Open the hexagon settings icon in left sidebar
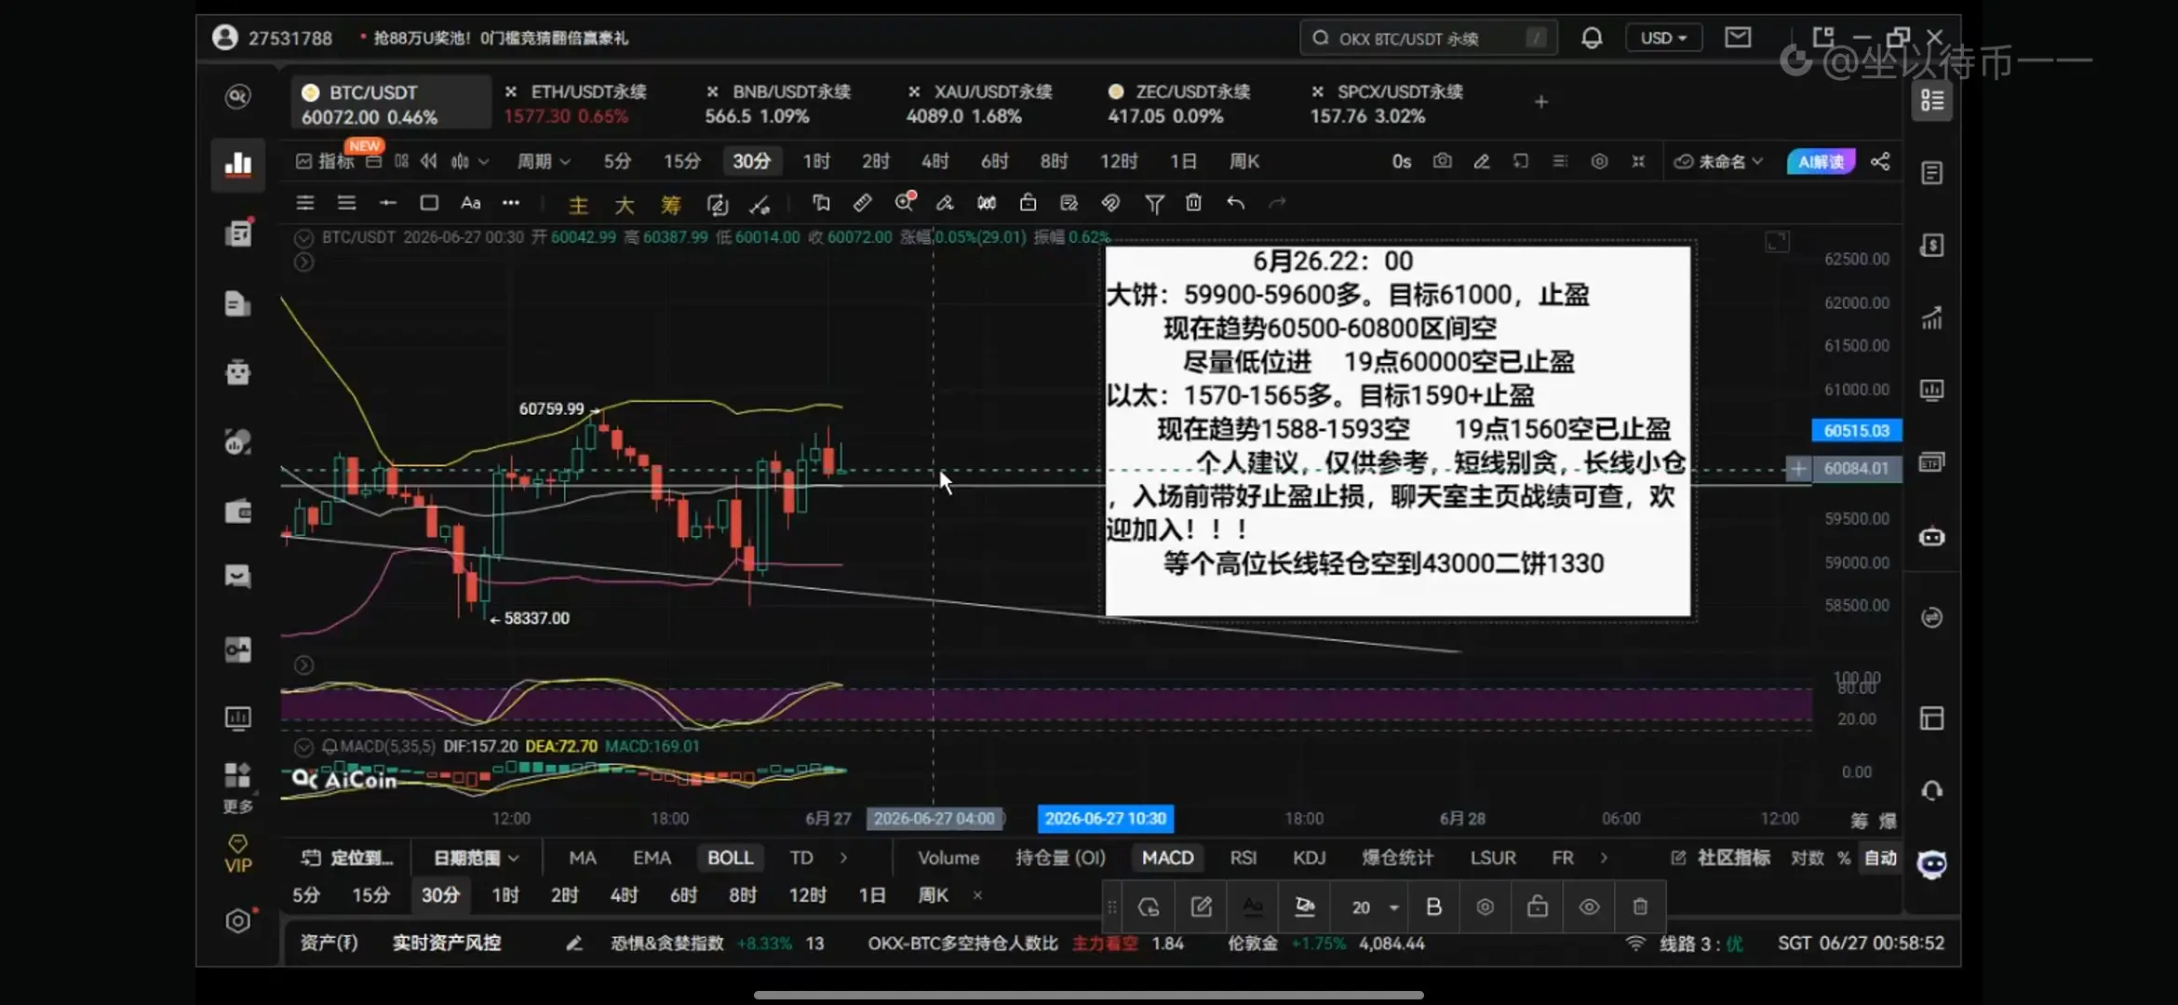2178x1005 pixels. tap(238, 920)
